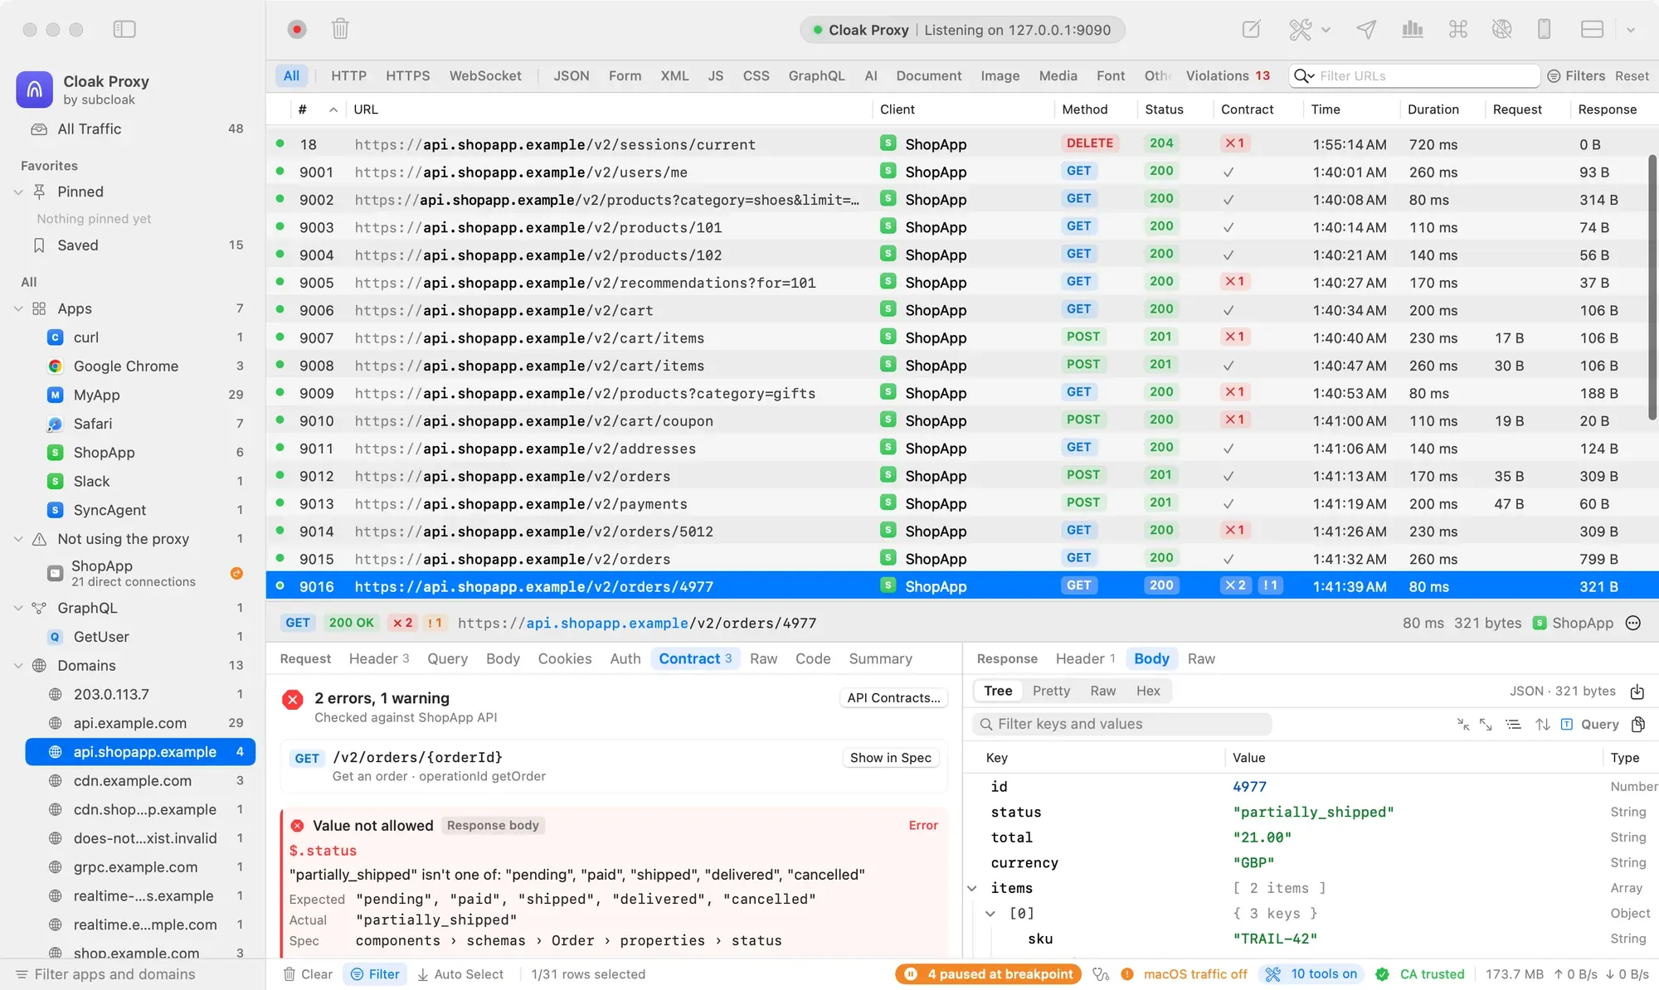Collapse the [0] object row
The image size is (1659, 990).
click(990, 914)
